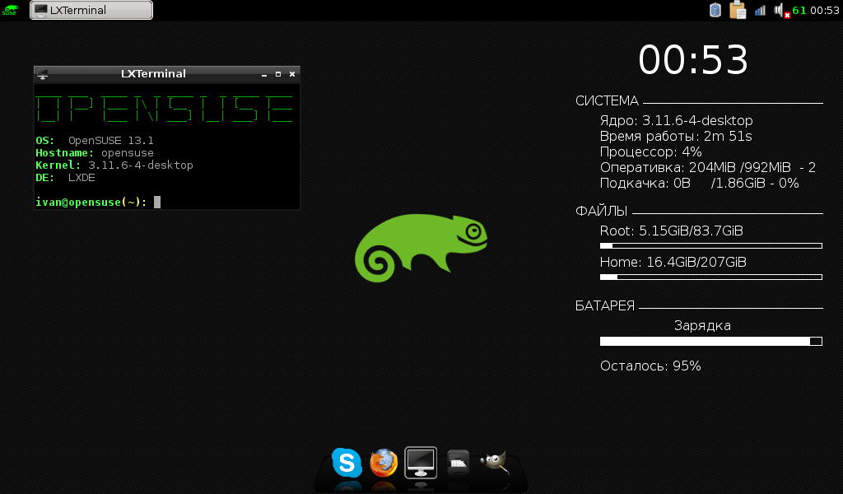Launch Skype from the dock
843x494 pixels.
tap(347, 462)
